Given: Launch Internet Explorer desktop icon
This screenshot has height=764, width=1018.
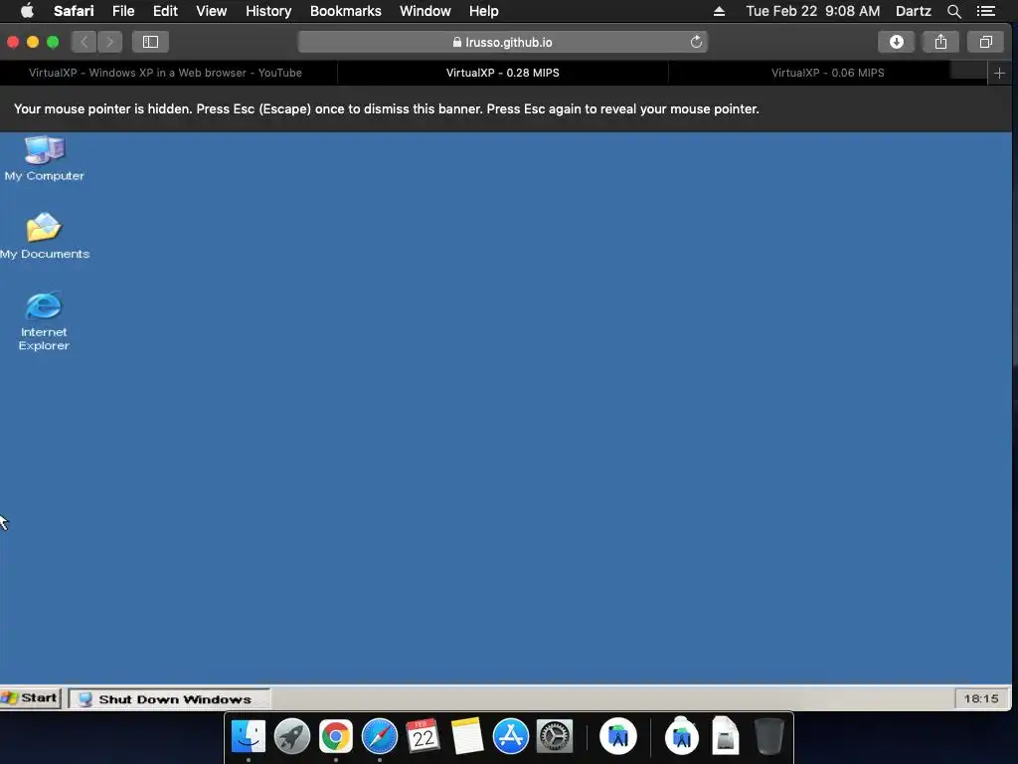Looking at the screenshot, I should [44, 321].
